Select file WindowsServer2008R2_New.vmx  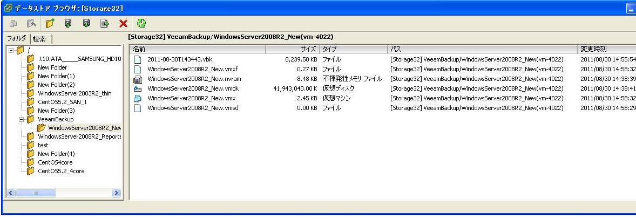[x=192, y=98]
